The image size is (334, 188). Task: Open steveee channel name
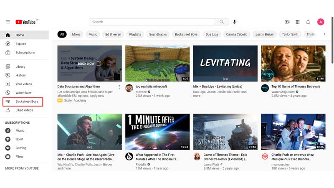141,92
